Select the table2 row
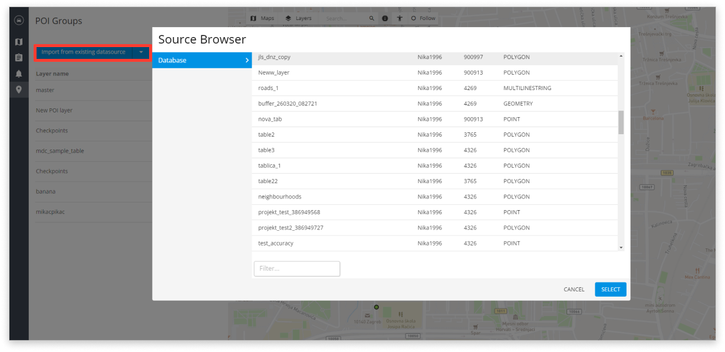The width and height of the screenshot is (725, 352). point(435,135)
